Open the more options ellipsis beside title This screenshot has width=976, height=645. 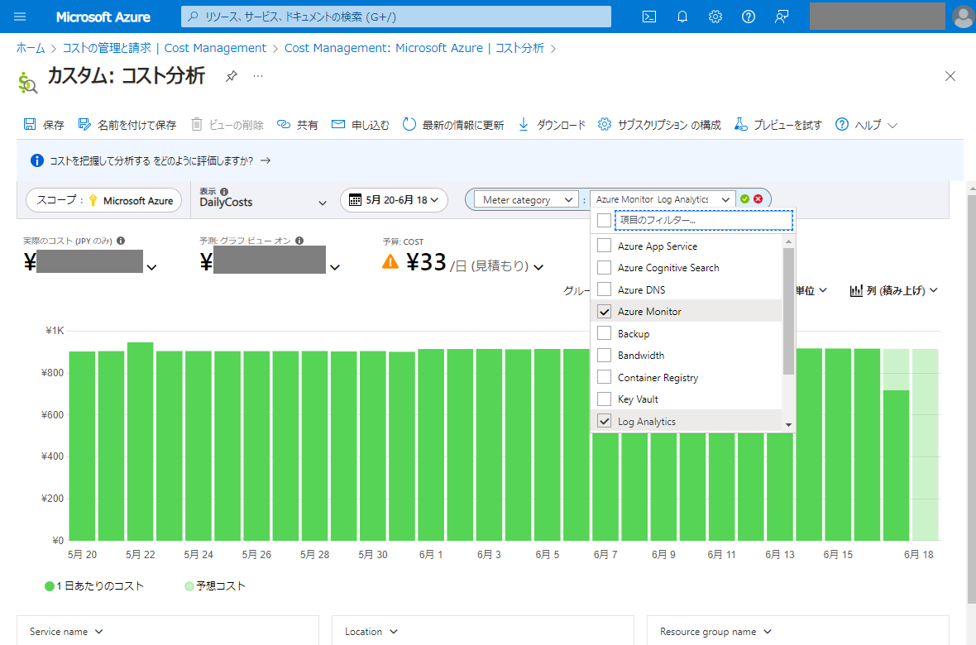(258, 76)
